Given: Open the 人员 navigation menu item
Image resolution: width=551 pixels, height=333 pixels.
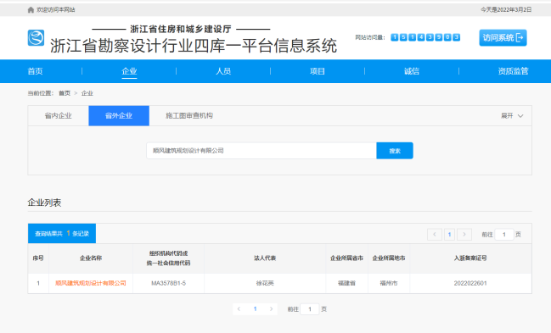Looking at the screenshot, I should tap(223, 71).
